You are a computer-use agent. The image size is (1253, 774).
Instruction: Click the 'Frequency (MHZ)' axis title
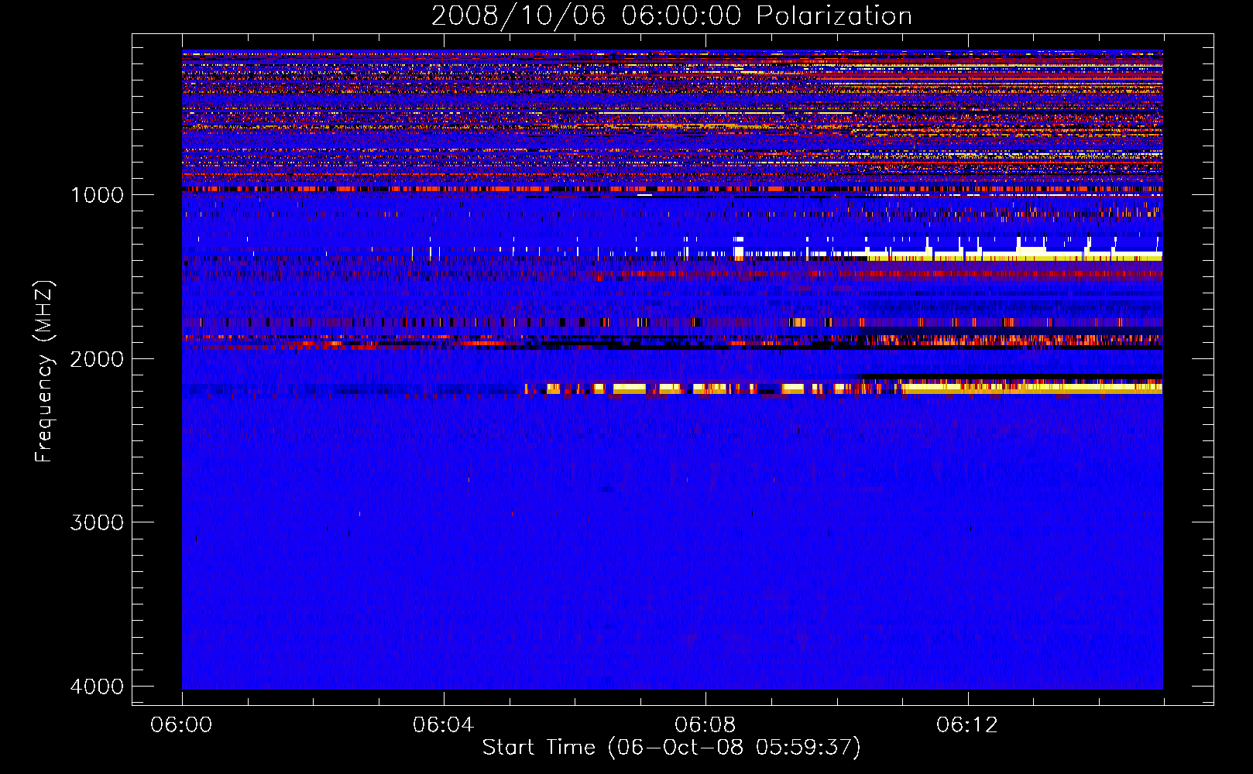click(x=44, y=372)
